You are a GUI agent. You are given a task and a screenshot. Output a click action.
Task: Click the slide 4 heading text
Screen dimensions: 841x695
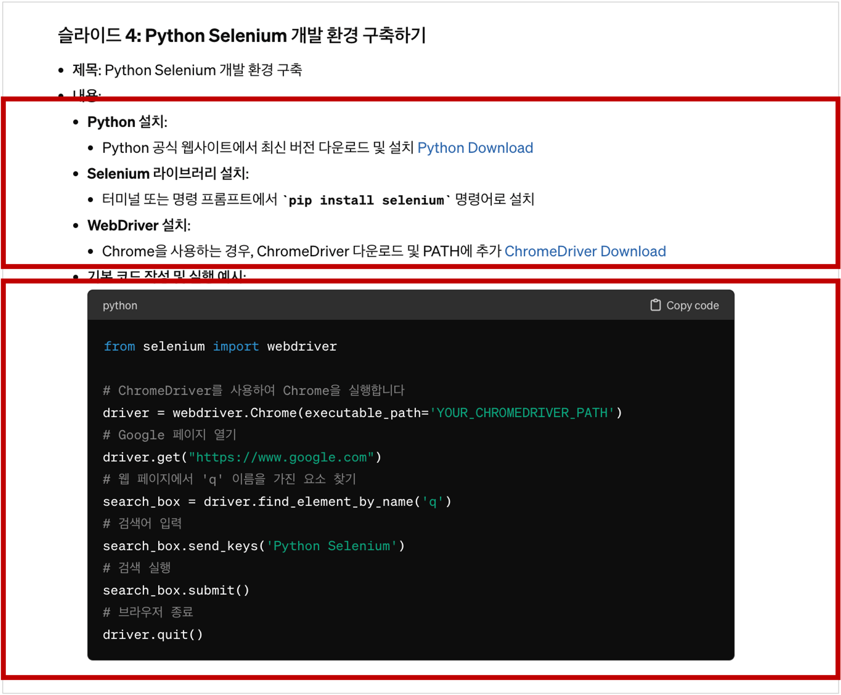(241, 36)
